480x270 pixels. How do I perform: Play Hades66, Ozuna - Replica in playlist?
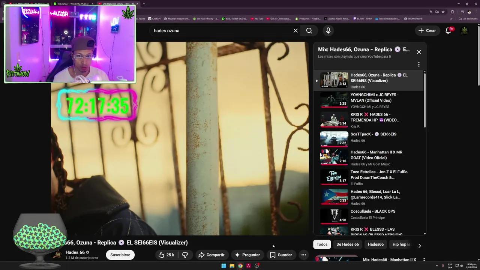coord(369,81)
